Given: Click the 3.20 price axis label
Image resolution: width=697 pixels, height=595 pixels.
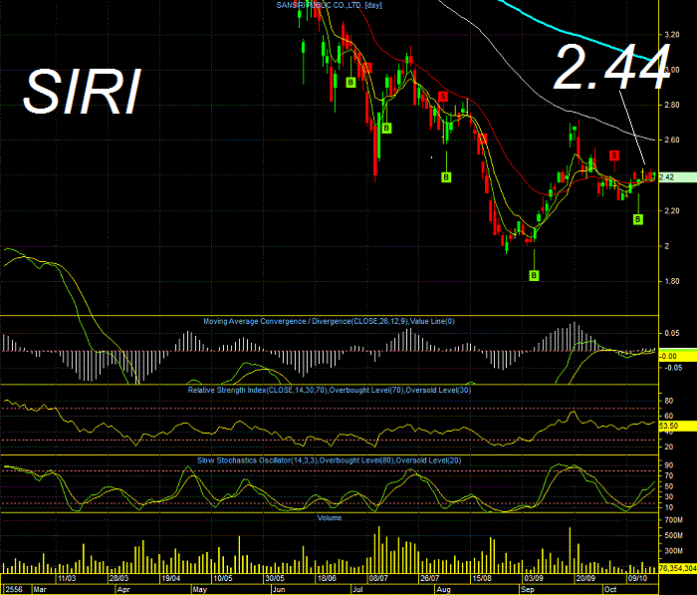Looking at the screenshot, I should point(672,35).
